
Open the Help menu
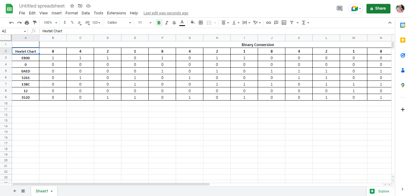coord(134,13)
